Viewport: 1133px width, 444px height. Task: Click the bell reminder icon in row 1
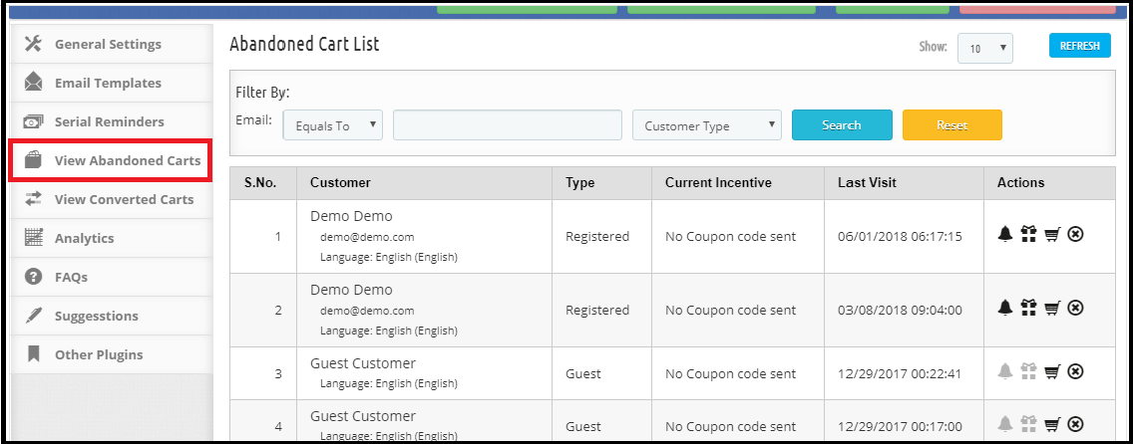pos(1005,234)
